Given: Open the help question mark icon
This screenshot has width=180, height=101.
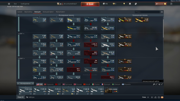Looking at the screenshot, I should (171, 4).
